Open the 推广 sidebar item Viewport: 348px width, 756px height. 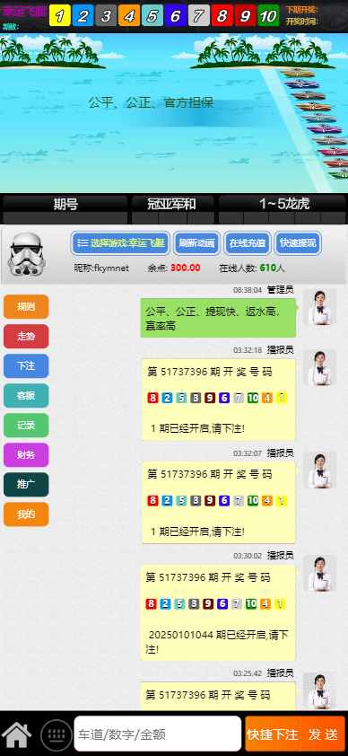click(x=26, y=485)
